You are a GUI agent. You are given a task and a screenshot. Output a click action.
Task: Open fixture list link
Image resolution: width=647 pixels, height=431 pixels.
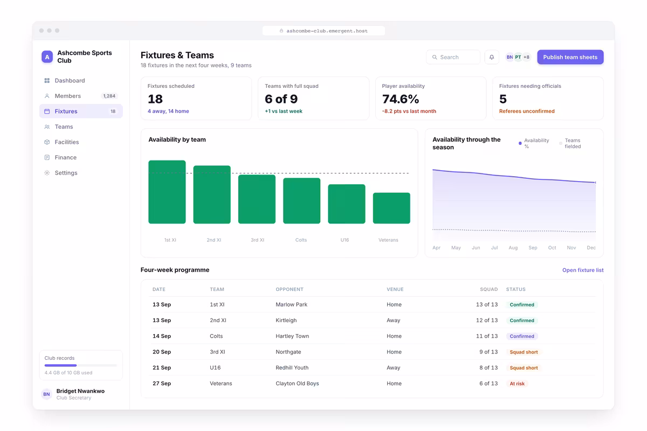click(583, 270)
